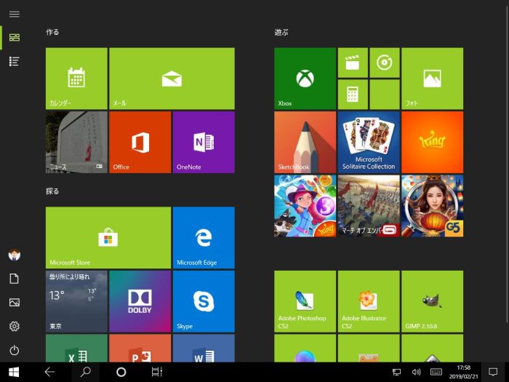Open the Power options button

coord(14,350)
